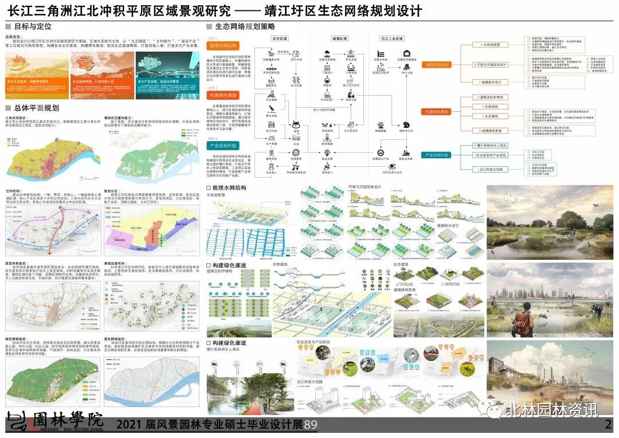The image size is (619, 438).
Task: Expand the G 城镇绿地系统 node
Action: click(490, 130)
